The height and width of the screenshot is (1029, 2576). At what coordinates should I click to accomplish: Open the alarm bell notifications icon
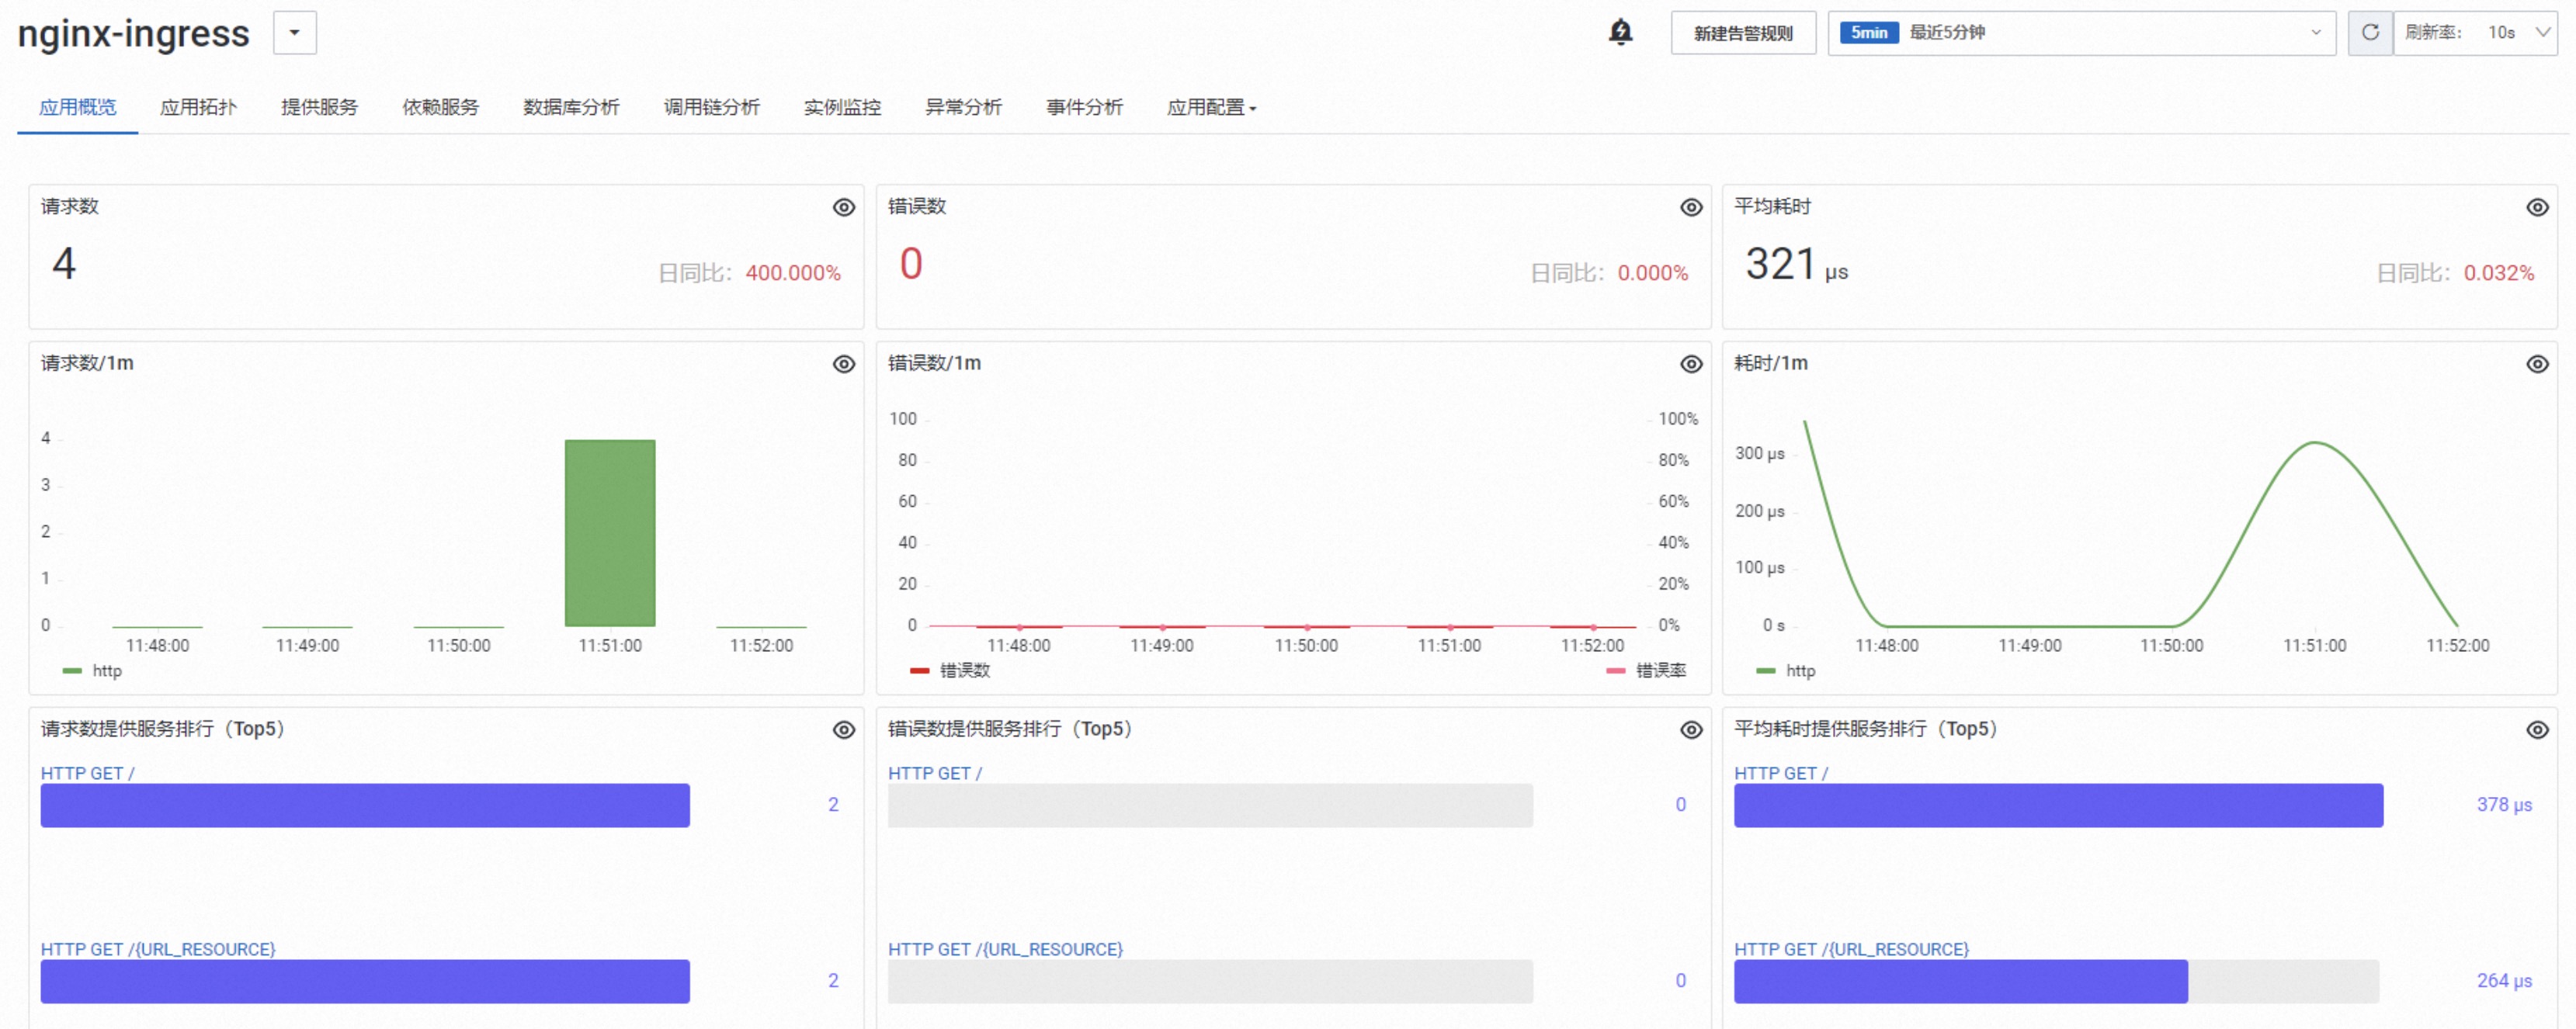pos(1620,32)
